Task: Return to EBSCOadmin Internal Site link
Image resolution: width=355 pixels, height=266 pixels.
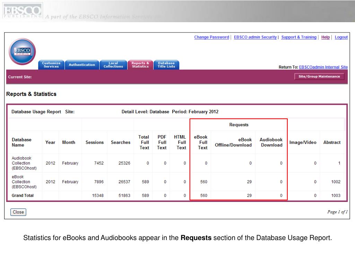Action: pyautogui.click(x=323, y=67)
